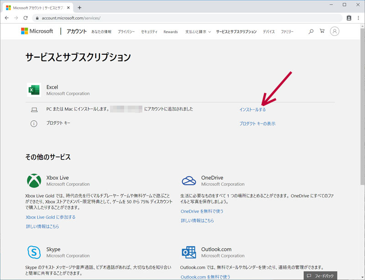Open the アカウント header link
365x280 pixels.
(77, 31)
